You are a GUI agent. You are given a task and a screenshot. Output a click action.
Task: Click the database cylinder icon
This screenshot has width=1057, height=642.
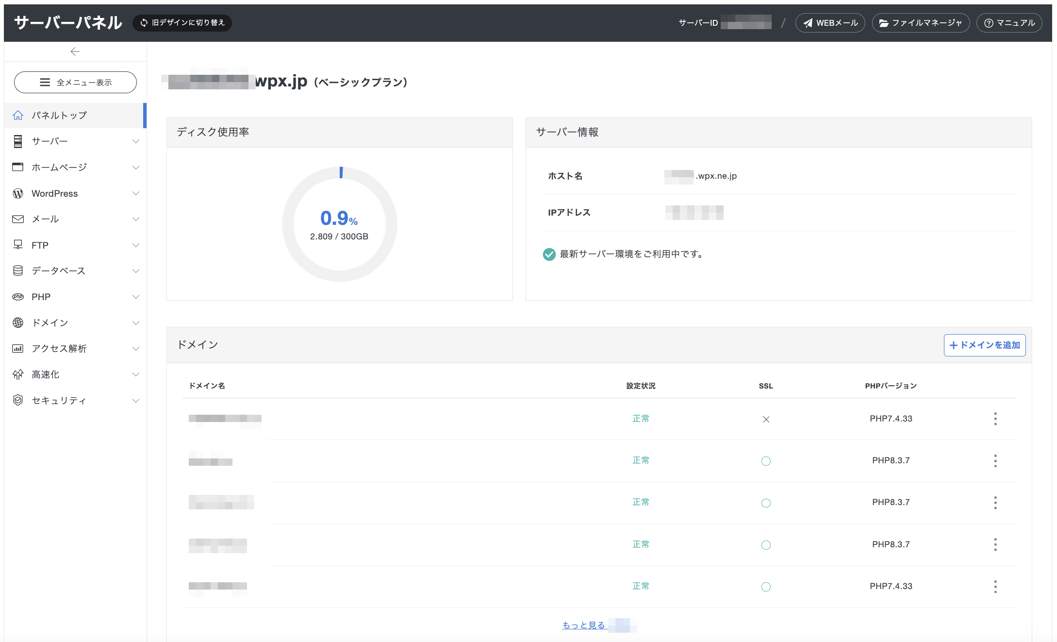coord(18,270)
